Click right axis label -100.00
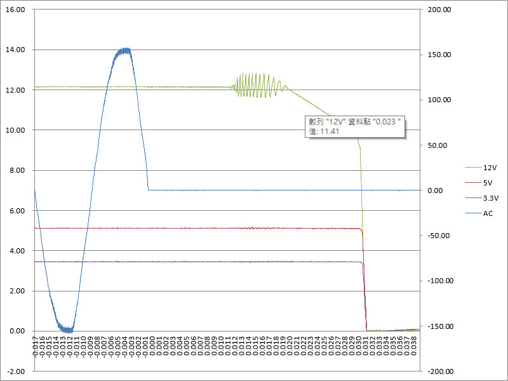 pyautogui.click(x=440, y=281)
